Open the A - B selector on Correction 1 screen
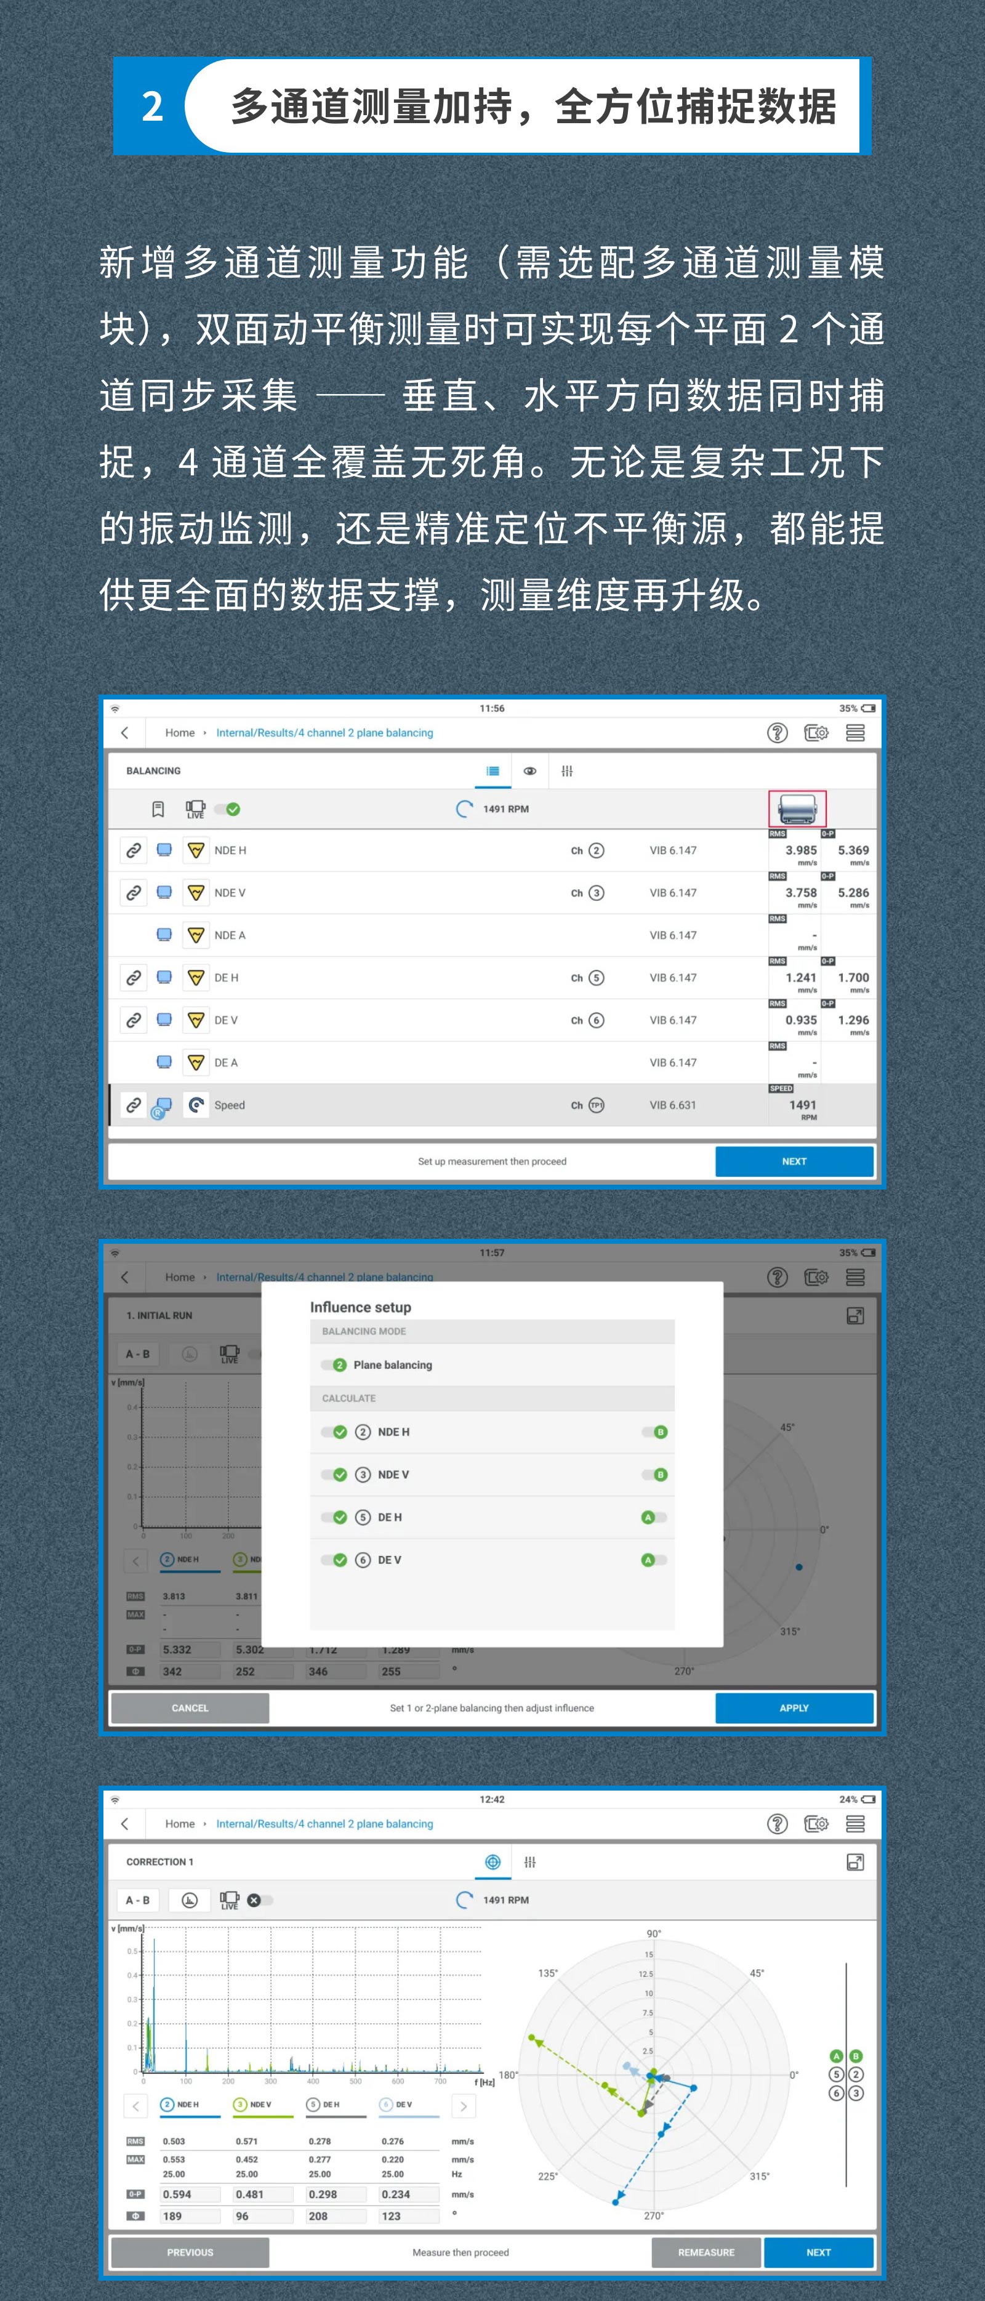The height and width of the screenshot is (2301, 985). pyautogui.click(x=137, y=1900)
